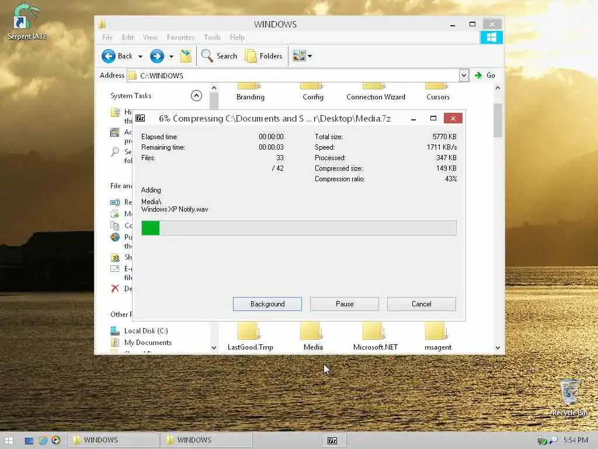The image size is (598, 449).
Task: Click the Share folder icon in sidebar
Action: pyautogui.click(x=115, y=257)
